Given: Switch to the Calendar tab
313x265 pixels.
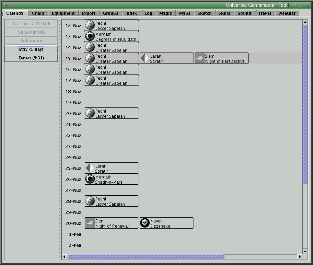Looking at the screenshot, I should [15, 13].
